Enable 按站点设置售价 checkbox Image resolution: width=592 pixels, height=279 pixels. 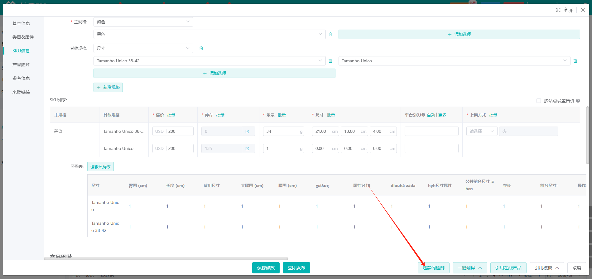click(x=538, y=101)
